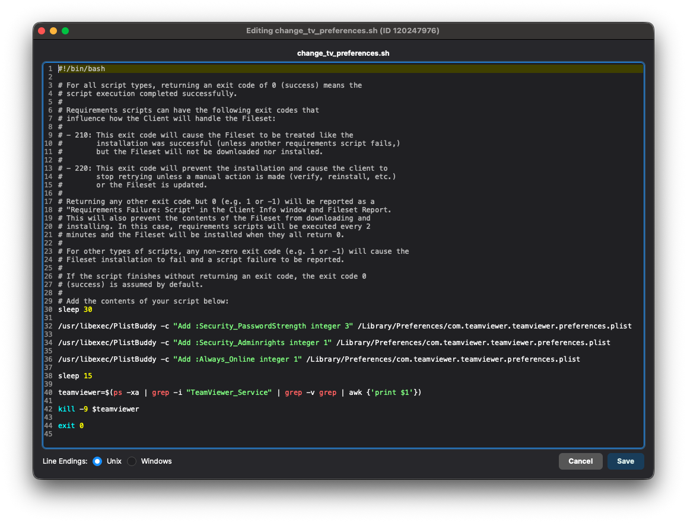Screen dimensions: 687x523
Task: Minimize the script editor with the yellow button
Action: [x=53, y=31]
